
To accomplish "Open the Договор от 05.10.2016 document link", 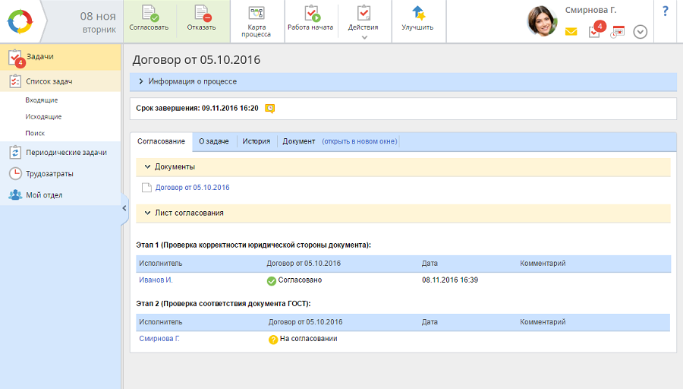I will (192, 187).
